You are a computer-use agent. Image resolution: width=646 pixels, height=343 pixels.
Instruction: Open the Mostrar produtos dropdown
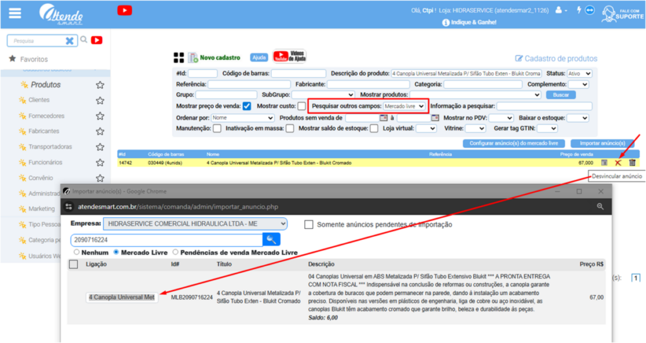[x=476, y=95]
